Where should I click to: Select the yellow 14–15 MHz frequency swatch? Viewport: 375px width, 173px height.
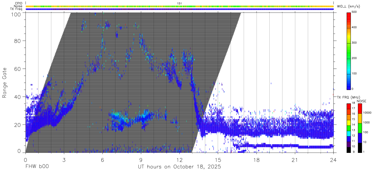point(349,122)
